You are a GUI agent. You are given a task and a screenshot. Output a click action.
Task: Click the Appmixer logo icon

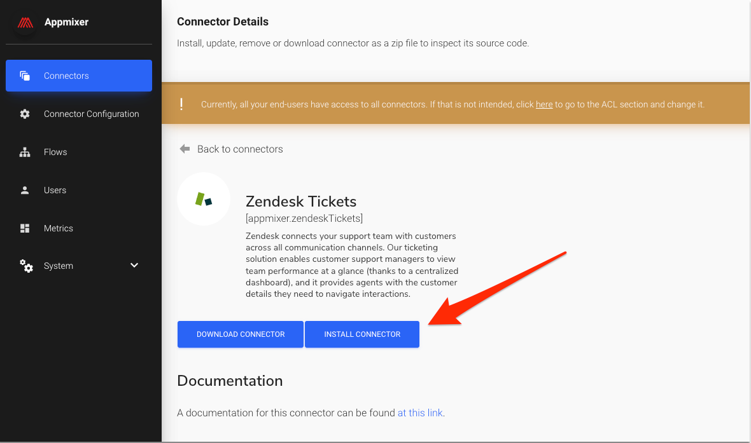(25, 22)
